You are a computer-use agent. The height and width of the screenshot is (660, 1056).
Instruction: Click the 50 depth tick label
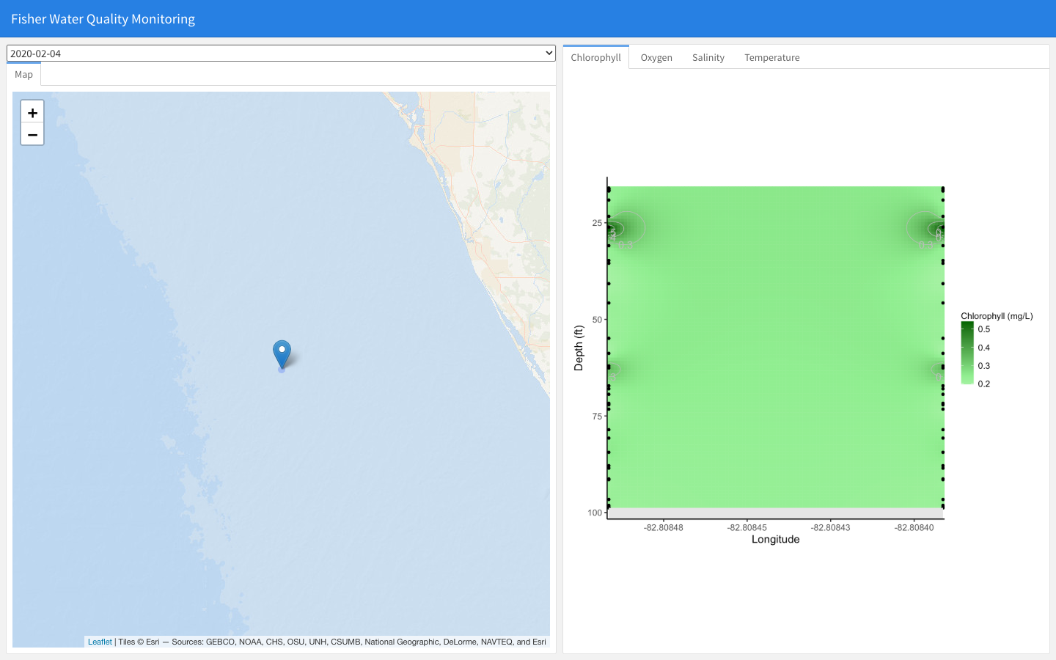point(597,319)
